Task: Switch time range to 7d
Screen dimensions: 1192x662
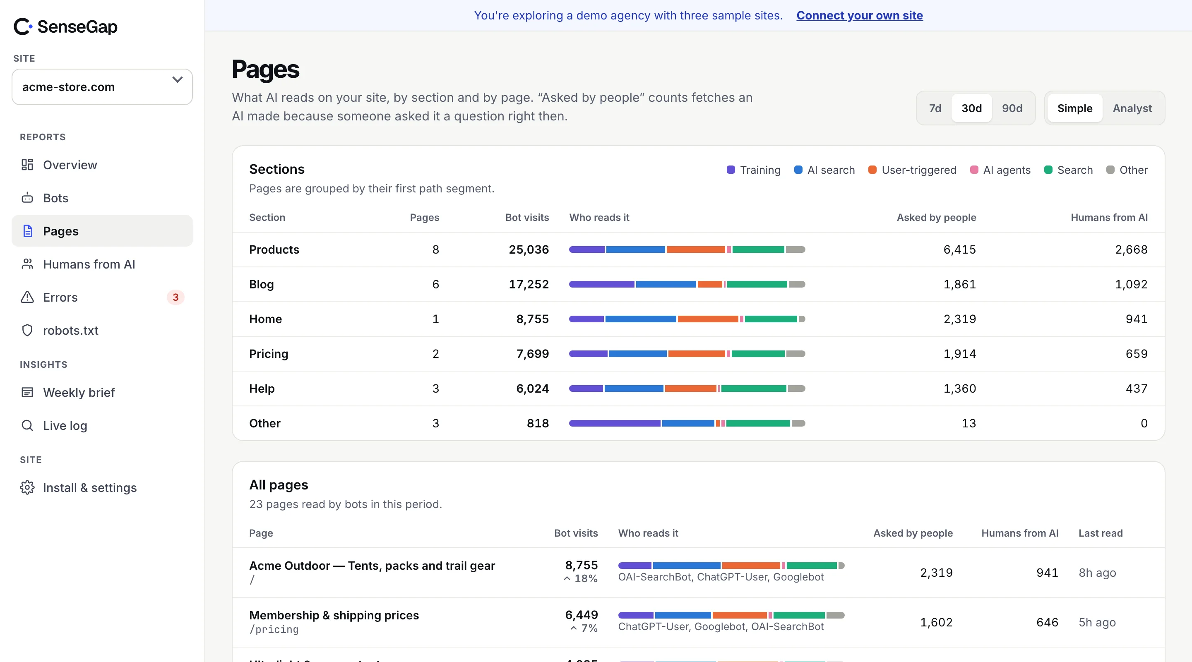Action: (x=935, y=108)
